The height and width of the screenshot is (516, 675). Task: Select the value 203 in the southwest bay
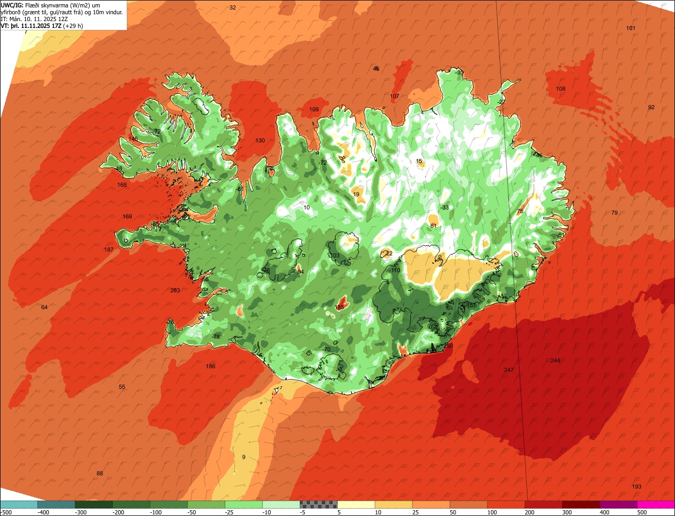(x=175, y=290)
